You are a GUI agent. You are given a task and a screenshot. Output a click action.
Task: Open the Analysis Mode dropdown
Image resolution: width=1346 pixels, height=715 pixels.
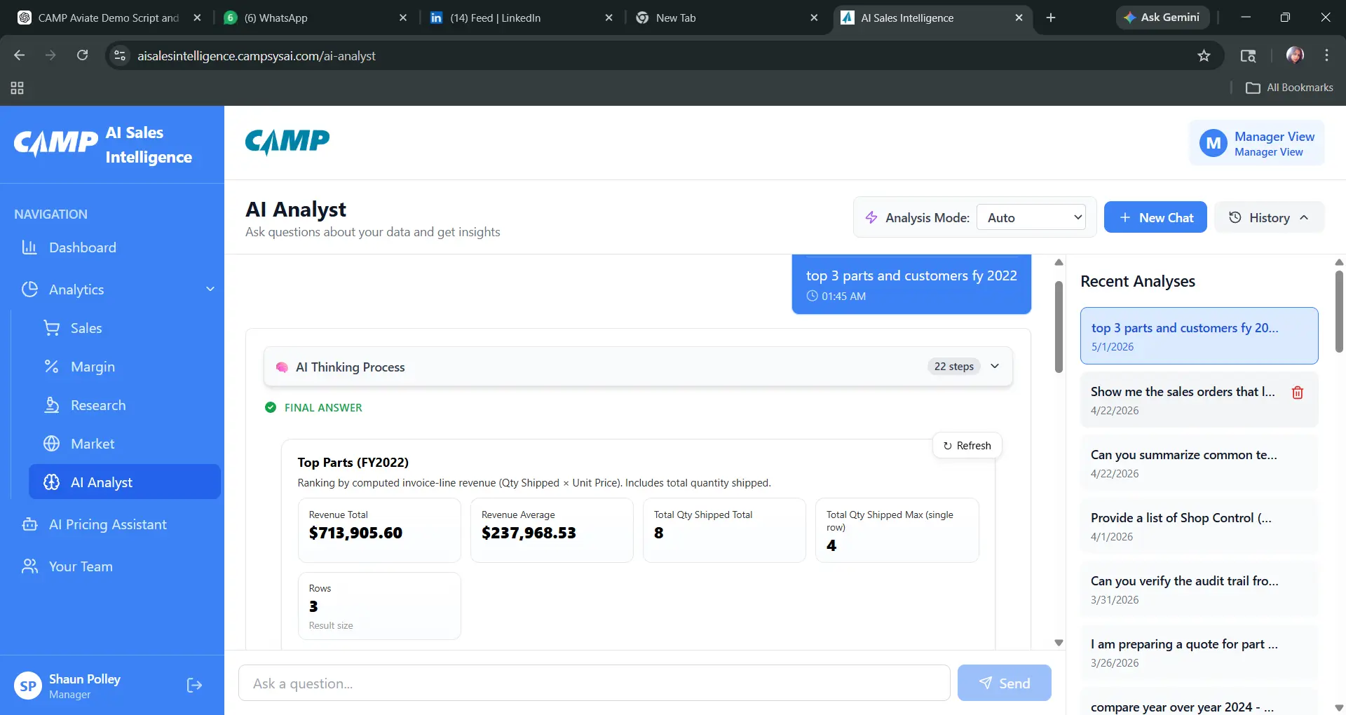tap(1031, 217)
